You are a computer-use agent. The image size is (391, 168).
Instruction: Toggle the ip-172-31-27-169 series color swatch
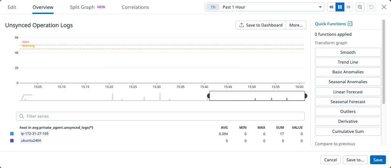point(12,134)
